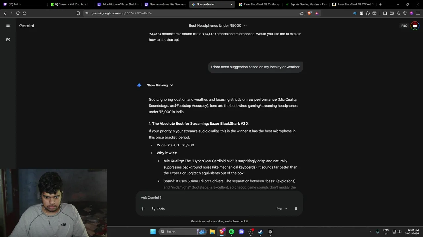The height and width of the screenshot is (237, 423).
Task: Open Steam from the taskbar
Action: 260,232
